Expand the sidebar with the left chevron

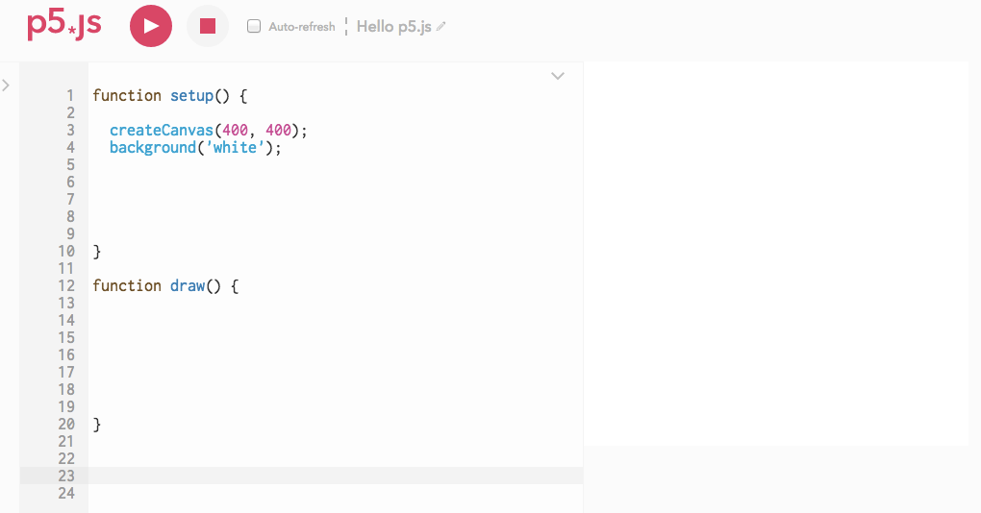[6, 85]
